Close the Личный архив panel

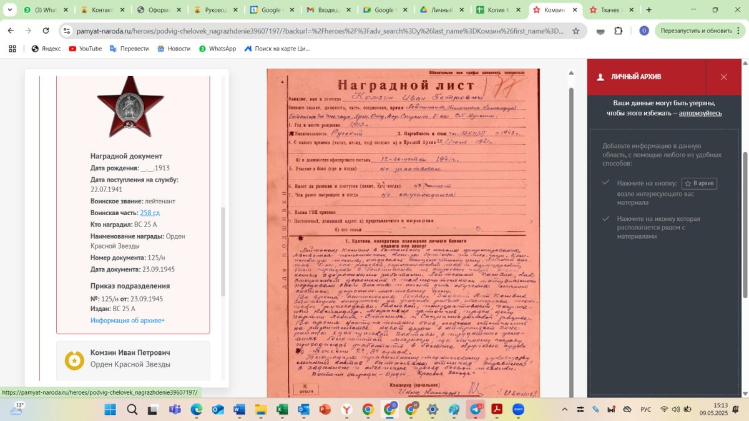tap(724, 77)
